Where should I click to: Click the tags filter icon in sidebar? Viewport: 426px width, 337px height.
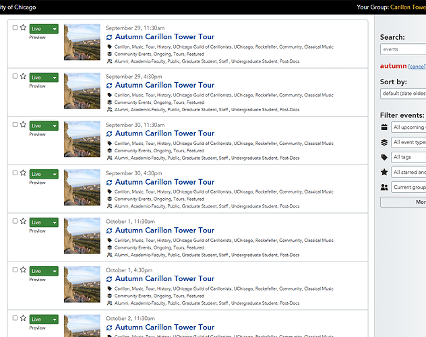pyautogui.click(x=384, y=157)
